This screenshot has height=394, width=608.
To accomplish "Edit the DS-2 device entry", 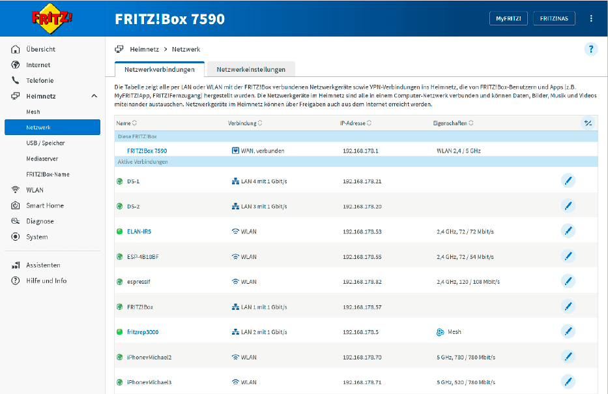I will (x=568, y=206).
